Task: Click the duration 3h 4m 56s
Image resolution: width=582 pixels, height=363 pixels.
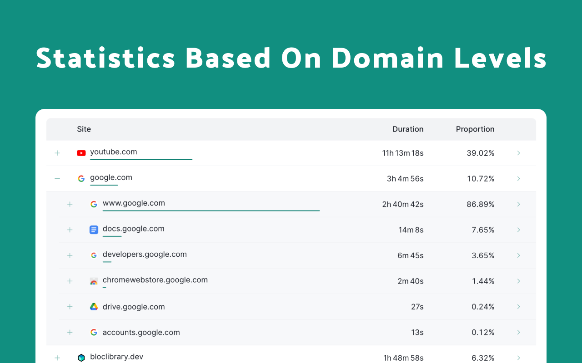Action: 405,179
